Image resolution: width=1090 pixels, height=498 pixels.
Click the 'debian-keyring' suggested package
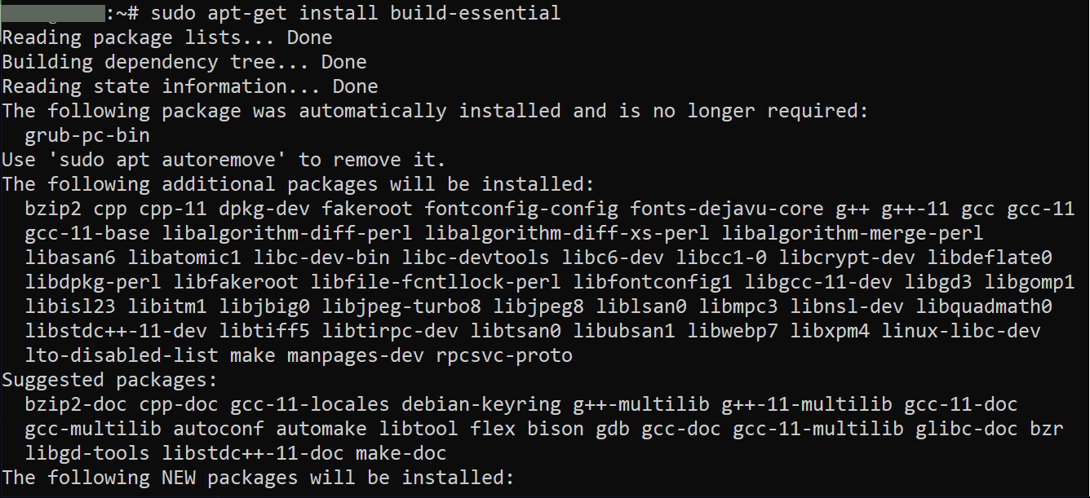481,404
